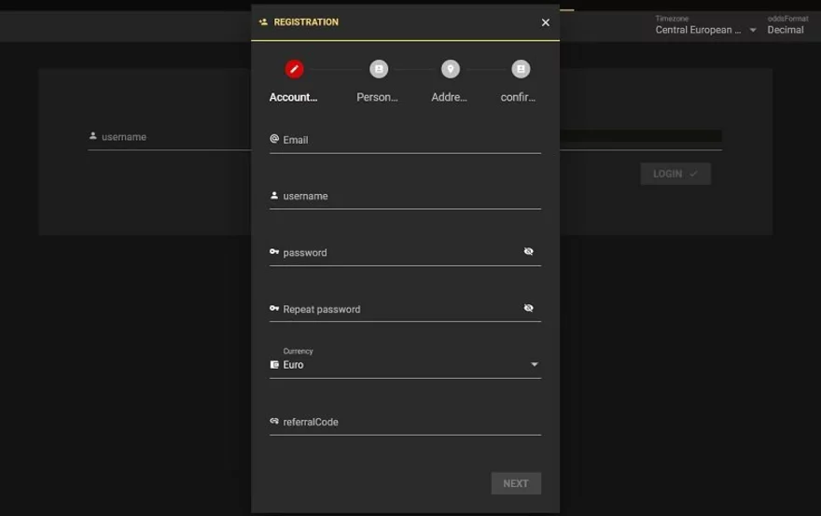821x516 pixels.
Task: Toggle password visibility eye icon
Action: click(528, 252)
